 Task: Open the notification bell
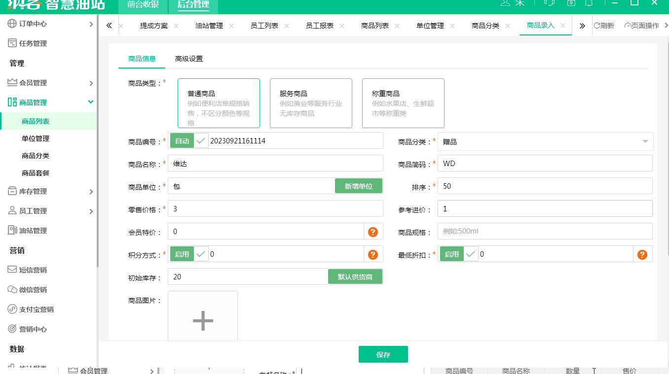(589, 3)
